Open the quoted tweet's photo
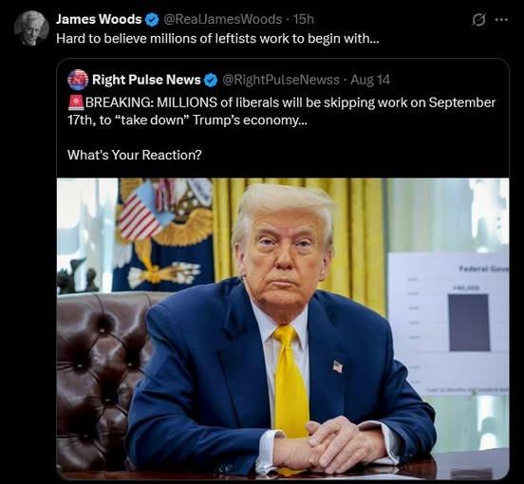 pos(283,329)
